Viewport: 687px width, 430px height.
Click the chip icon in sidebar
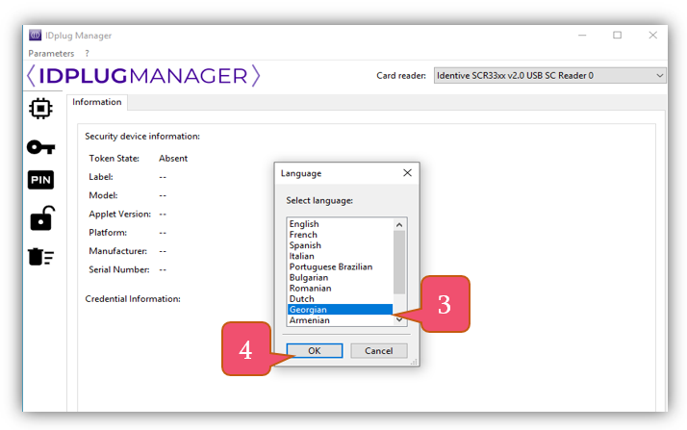coord(40,109)
